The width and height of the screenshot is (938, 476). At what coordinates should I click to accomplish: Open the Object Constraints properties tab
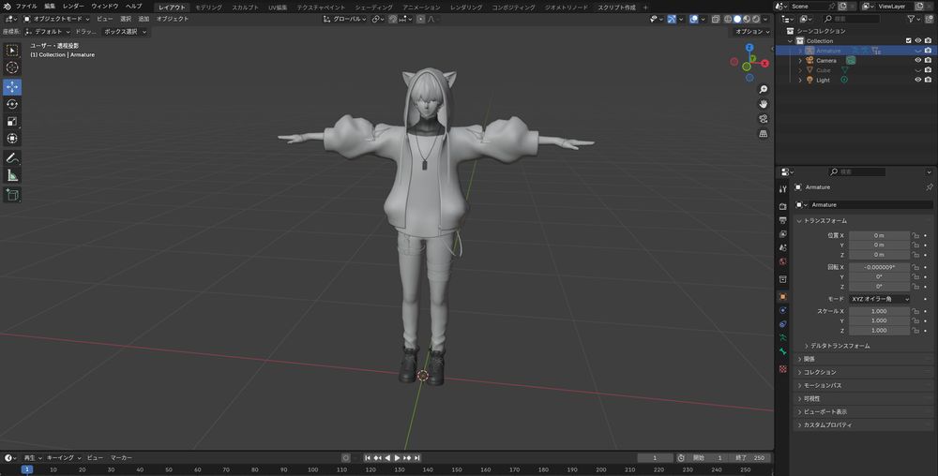[782, 323]
